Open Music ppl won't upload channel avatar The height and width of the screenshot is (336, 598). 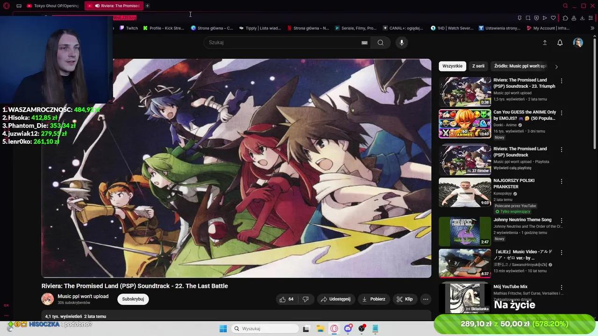(x=48, y=299)
